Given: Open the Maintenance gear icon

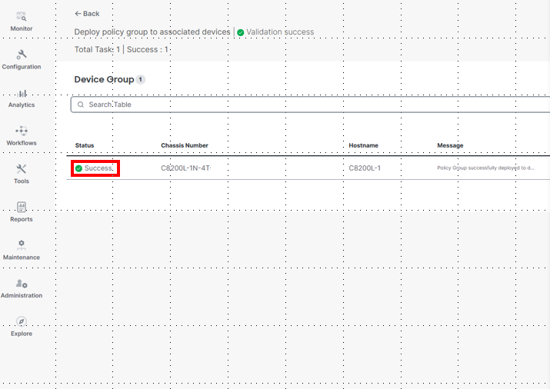Looking at the screenshot, I should pyautogui.click(x=22, y=244).
